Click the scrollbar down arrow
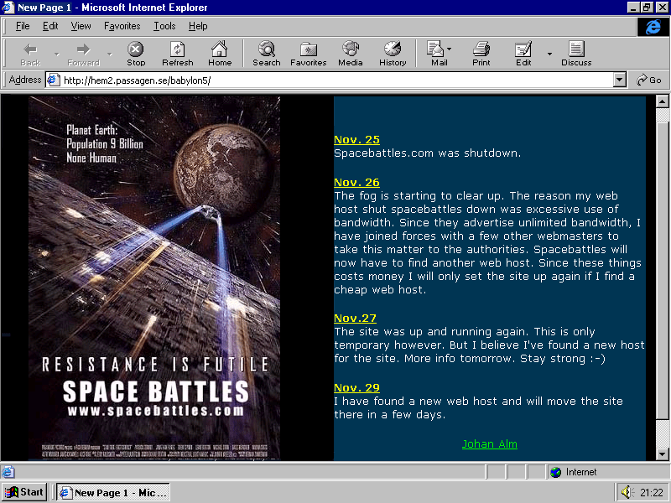The width and height of the screenshot is (671, 503). [662, 454]
